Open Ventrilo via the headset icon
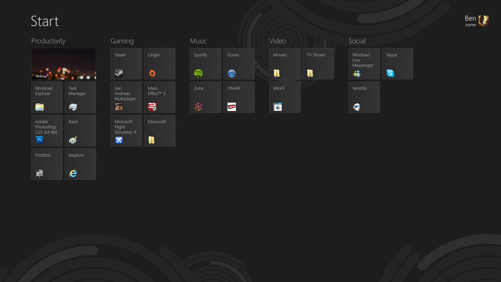Screen dimensions: 501x282 click(357, 107)
